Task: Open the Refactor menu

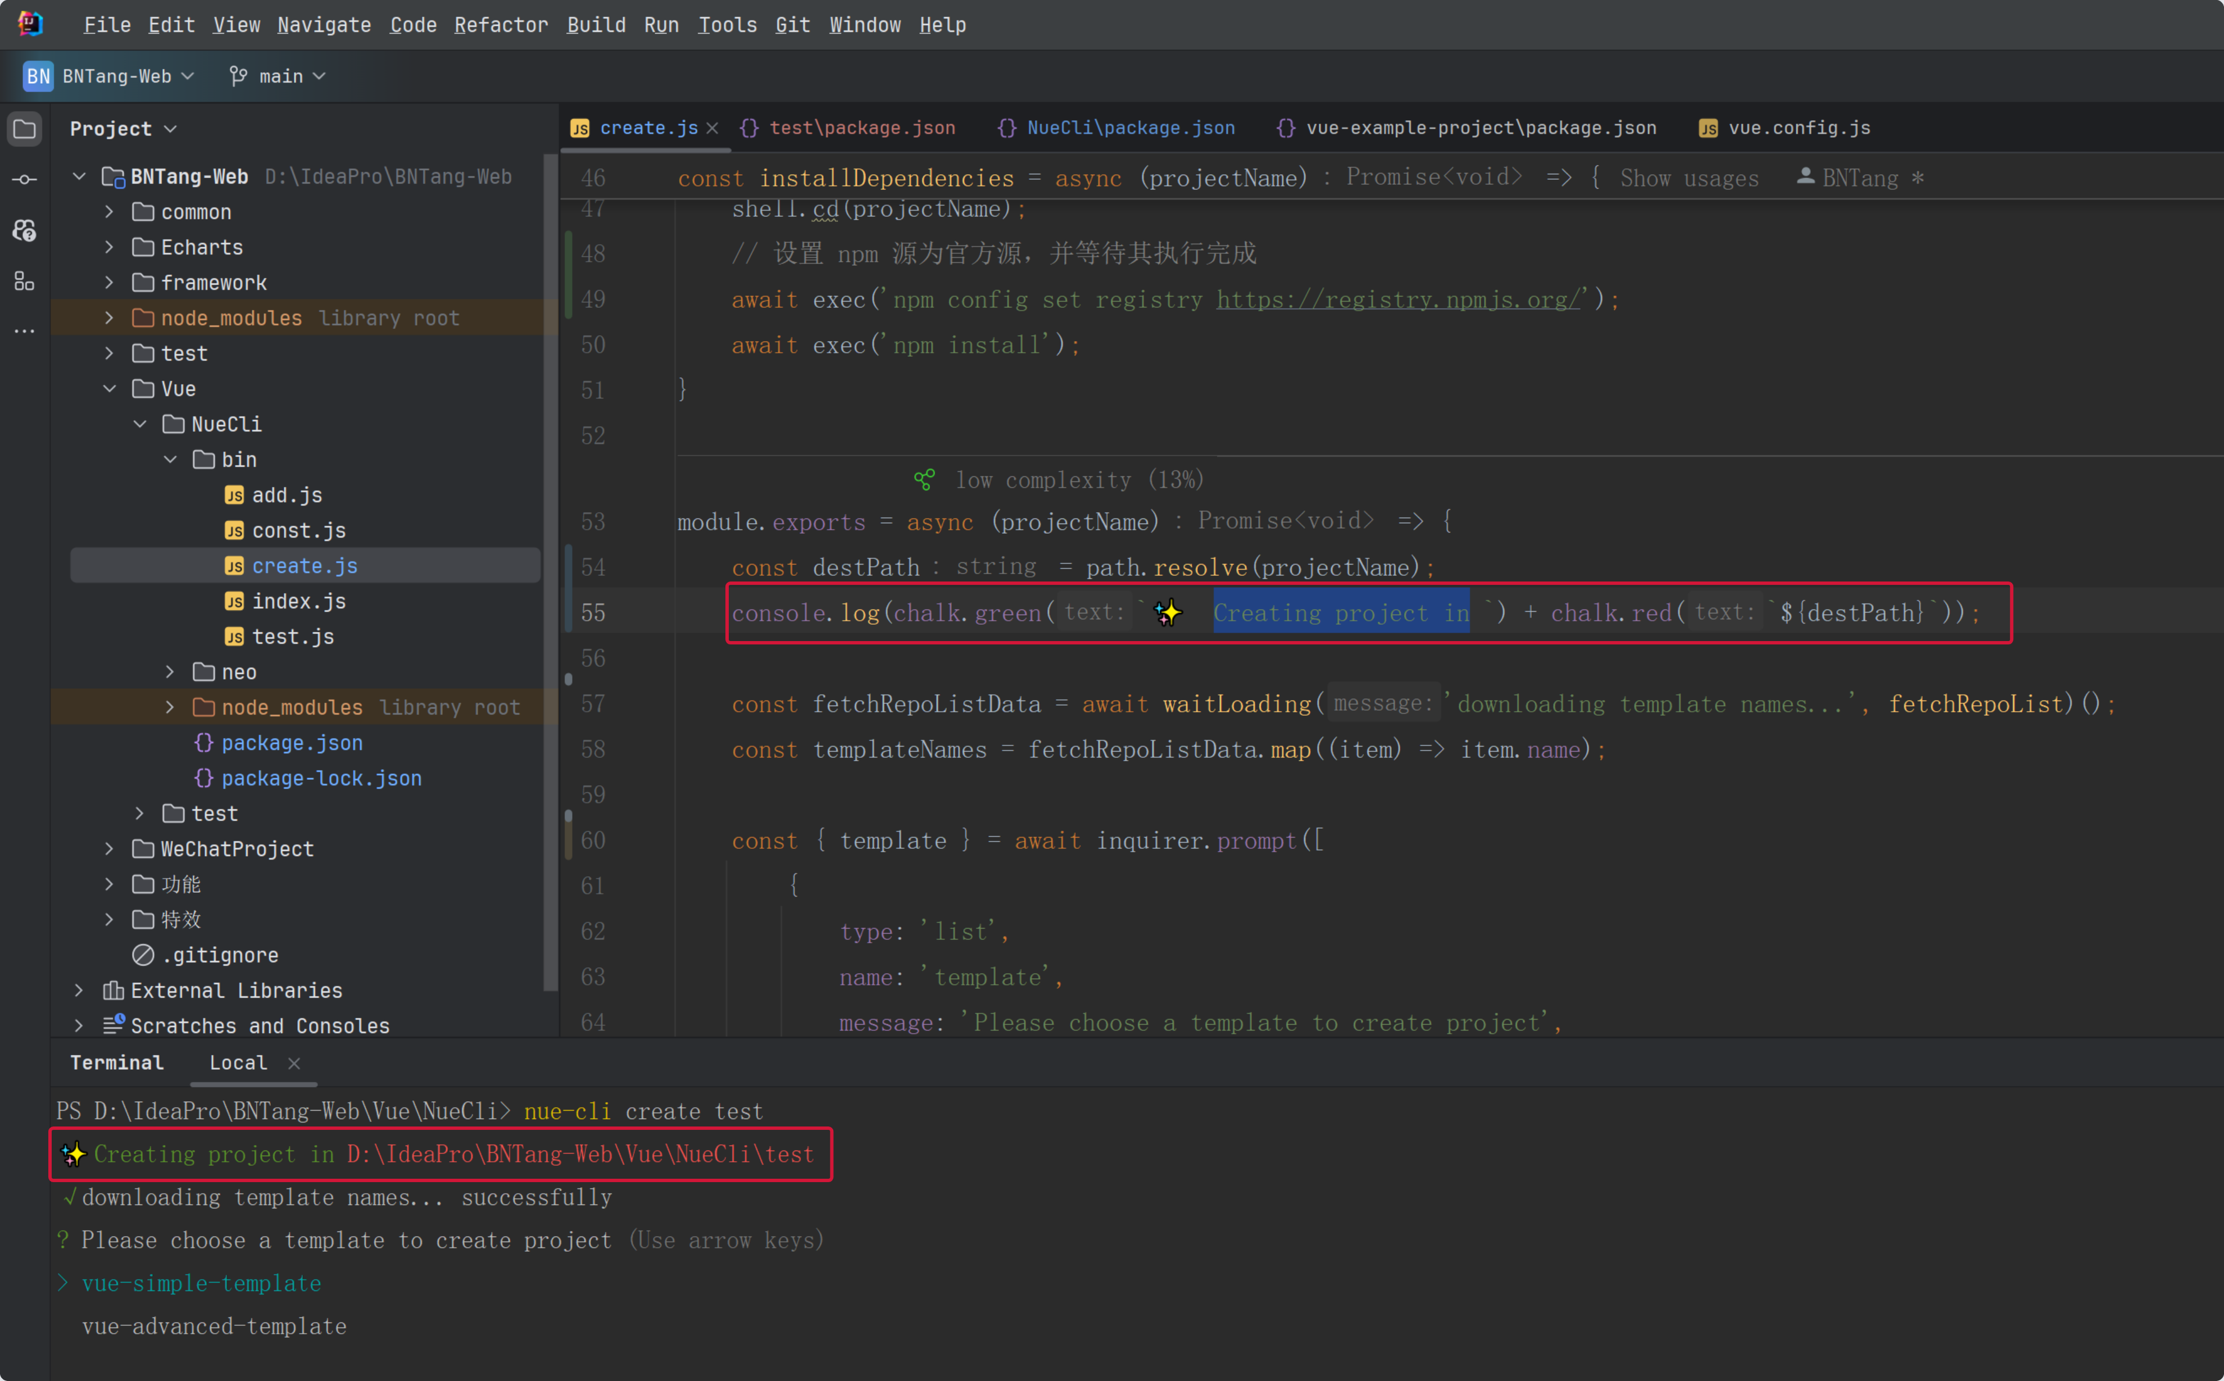Action: pos(501,25)
